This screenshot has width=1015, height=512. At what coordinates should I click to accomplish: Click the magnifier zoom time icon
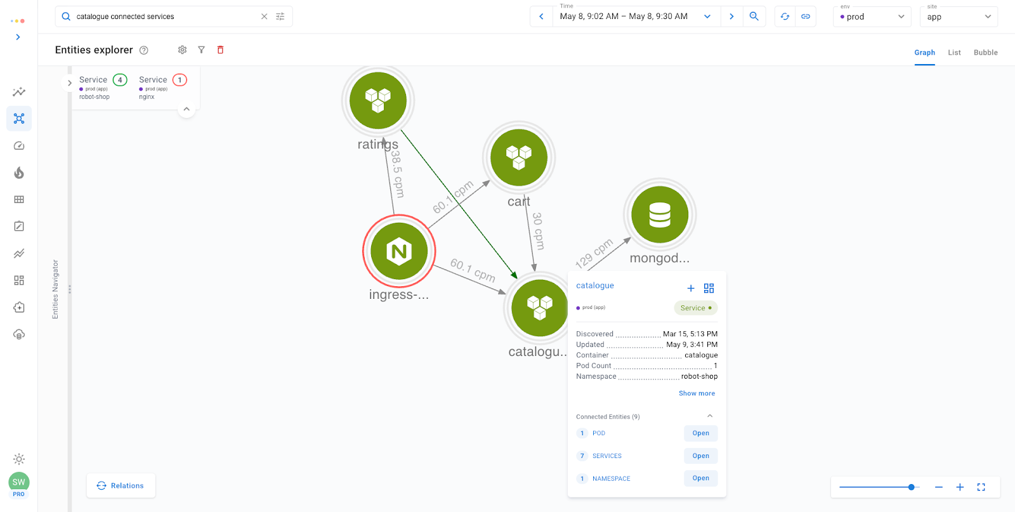coord(754,16)
